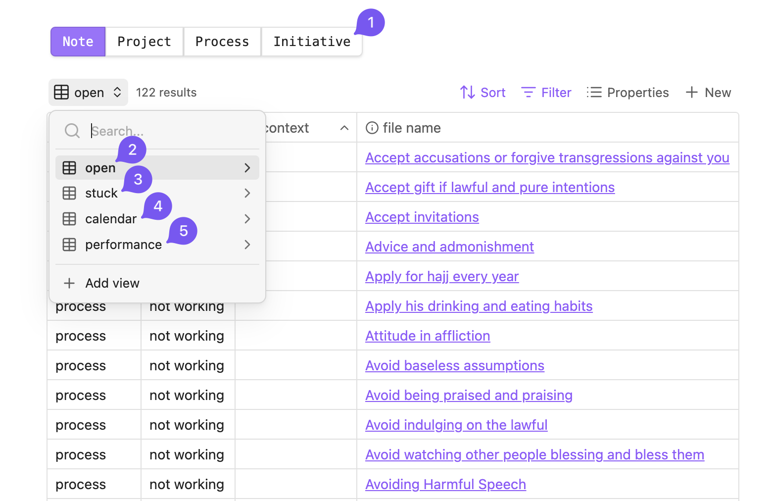771x501 pixels.
Task: Open 'Apply his drinking and eating habits'
Action: point(479,306)
